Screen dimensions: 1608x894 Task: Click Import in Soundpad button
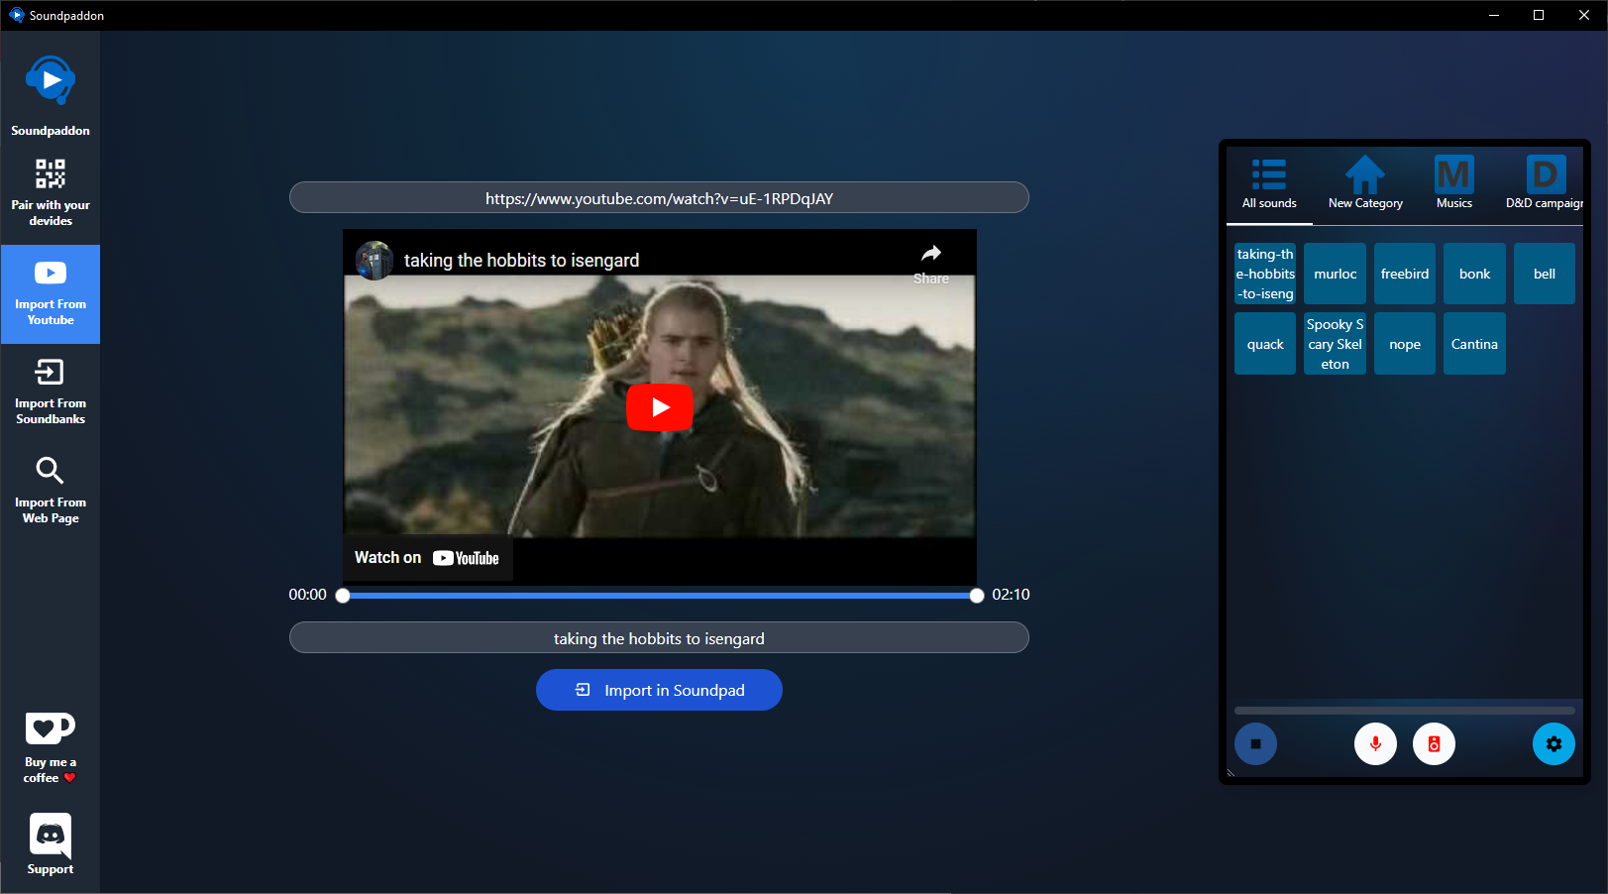[659, 690]
